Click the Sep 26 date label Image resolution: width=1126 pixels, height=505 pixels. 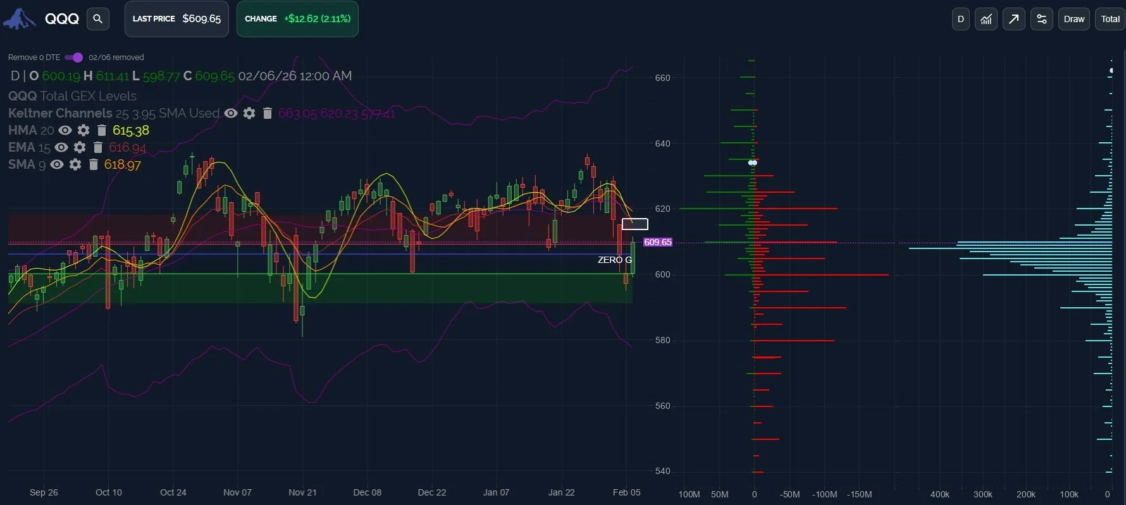click(x=44, y=492)
